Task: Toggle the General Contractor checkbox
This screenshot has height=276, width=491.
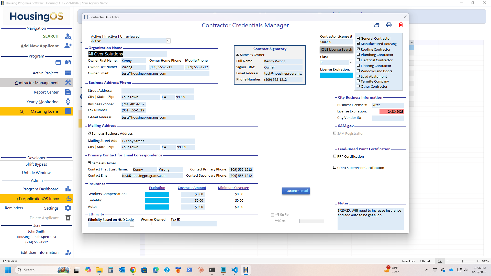Action: point(358,38)
